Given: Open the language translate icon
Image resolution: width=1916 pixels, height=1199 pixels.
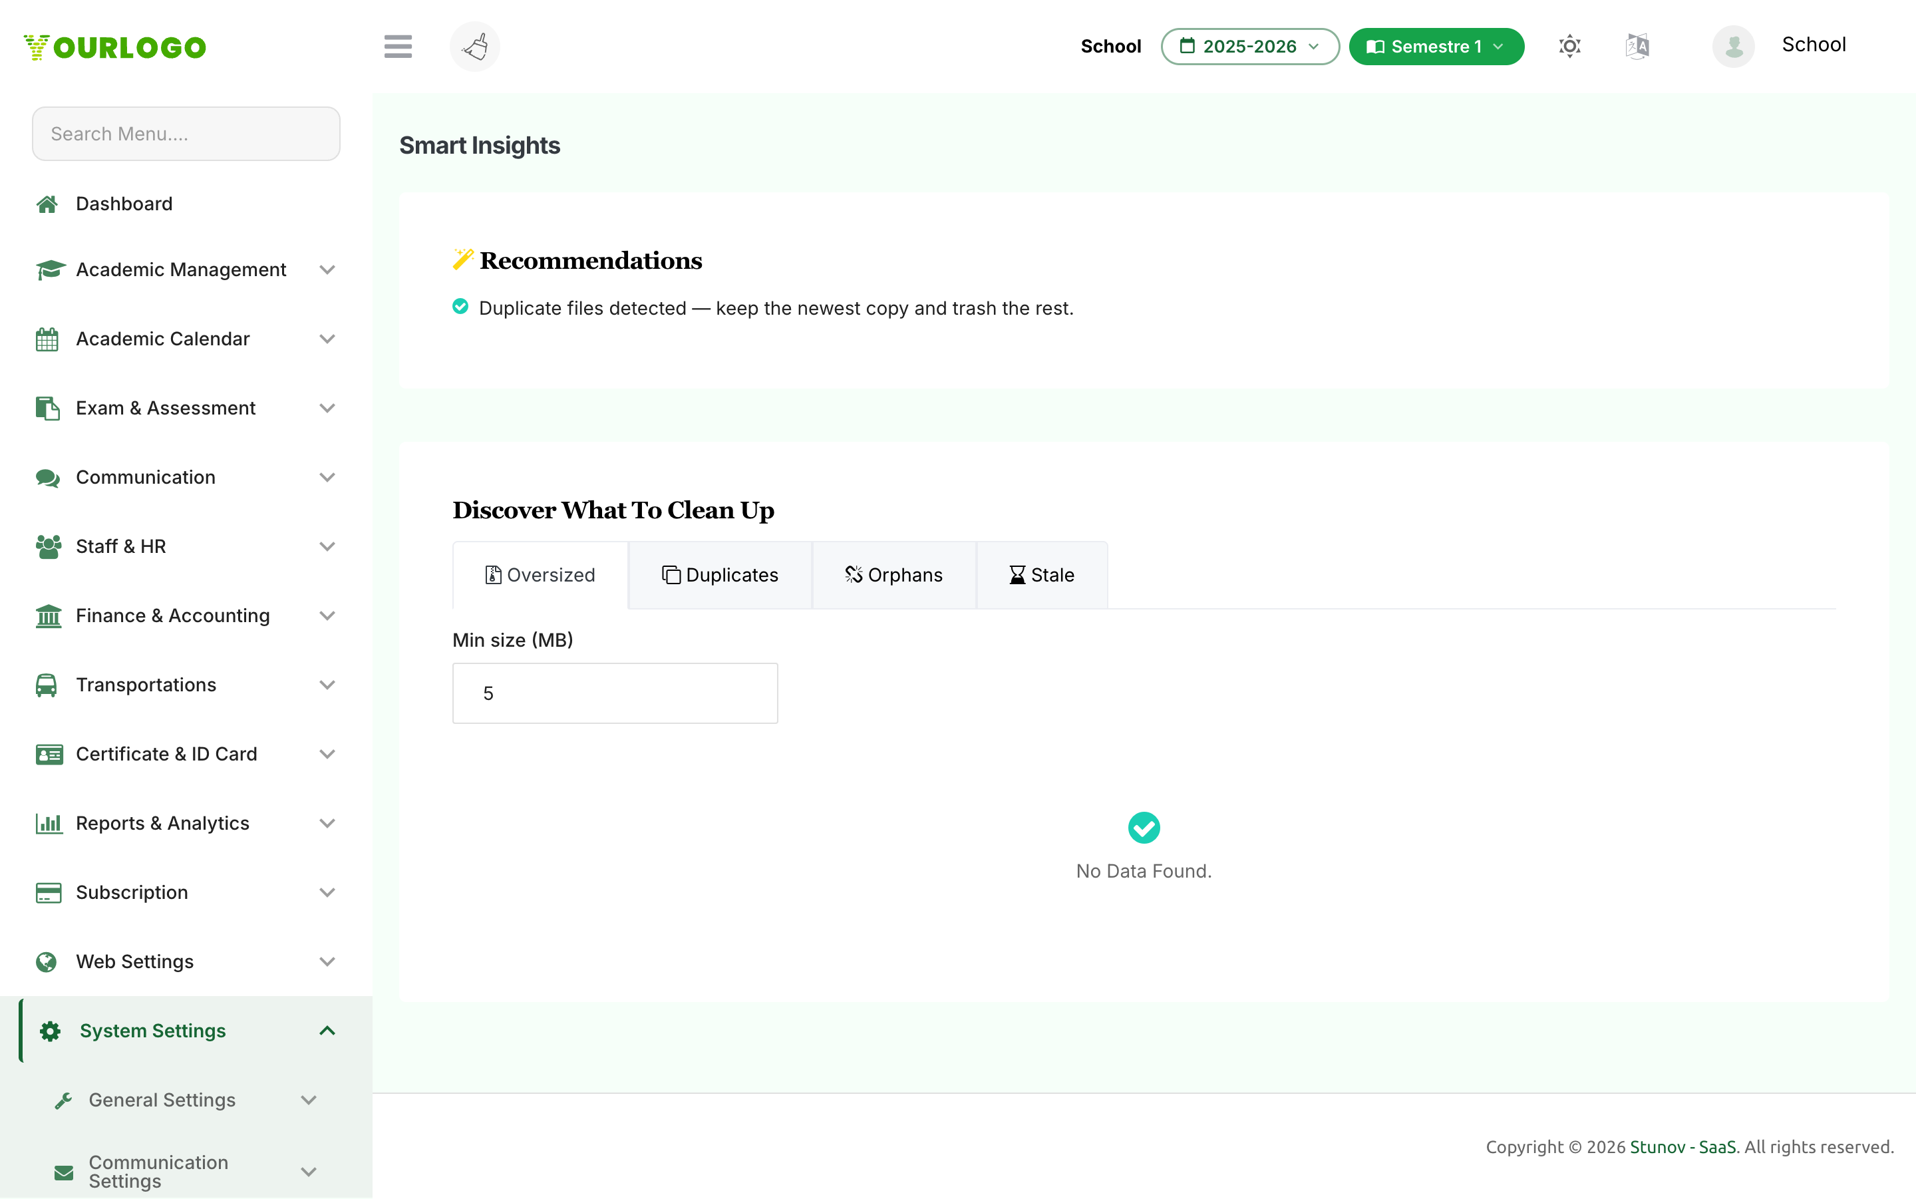Looking at the screenshot, I should [1637, 46].
